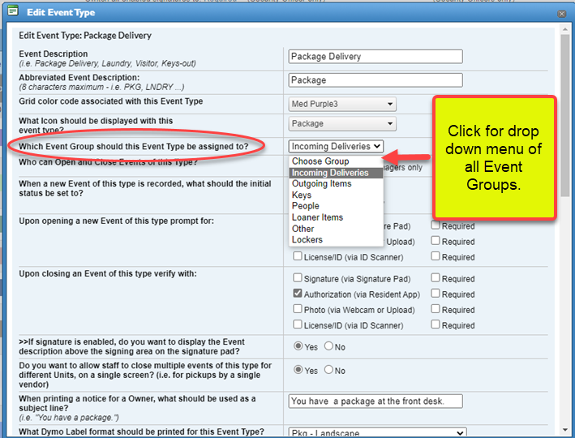Open the Dymo Label format dropdown
Screen dimensions: 575x438
click(378, 432)
